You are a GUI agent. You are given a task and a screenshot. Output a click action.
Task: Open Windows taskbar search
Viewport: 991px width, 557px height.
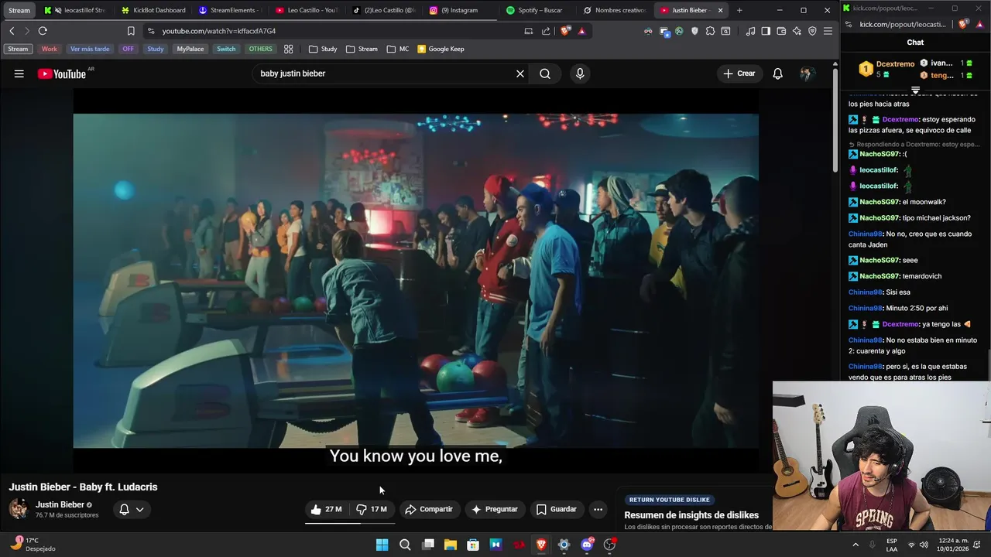point(405,545)
